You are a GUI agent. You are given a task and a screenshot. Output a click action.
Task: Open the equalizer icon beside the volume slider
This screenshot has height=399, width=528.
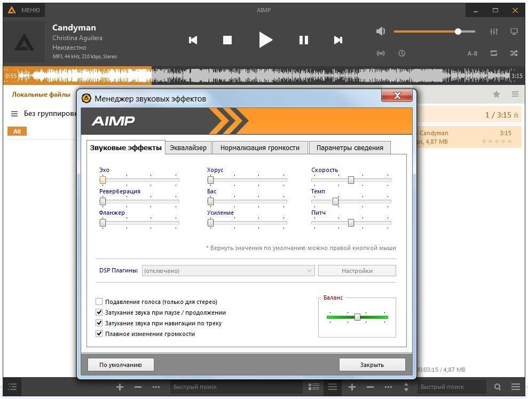tap(494, 32)
